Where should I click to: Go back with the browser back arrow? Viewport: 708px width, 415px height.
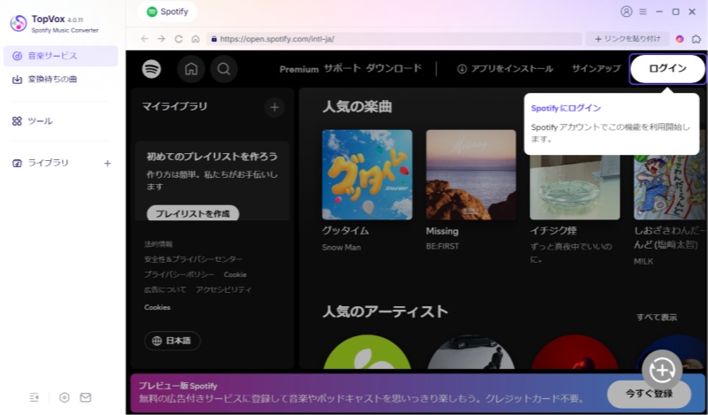pyautogui.click(x=144, y=39)
